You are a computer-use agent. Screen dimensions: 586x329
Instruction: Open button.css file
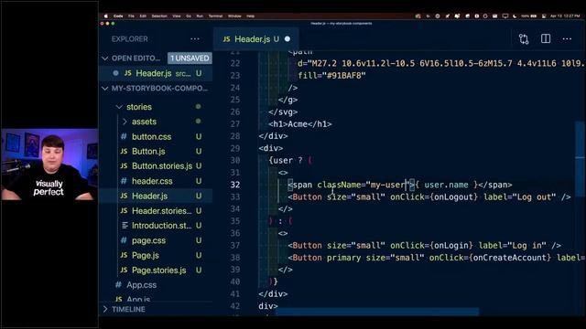[x=151, y=137]
